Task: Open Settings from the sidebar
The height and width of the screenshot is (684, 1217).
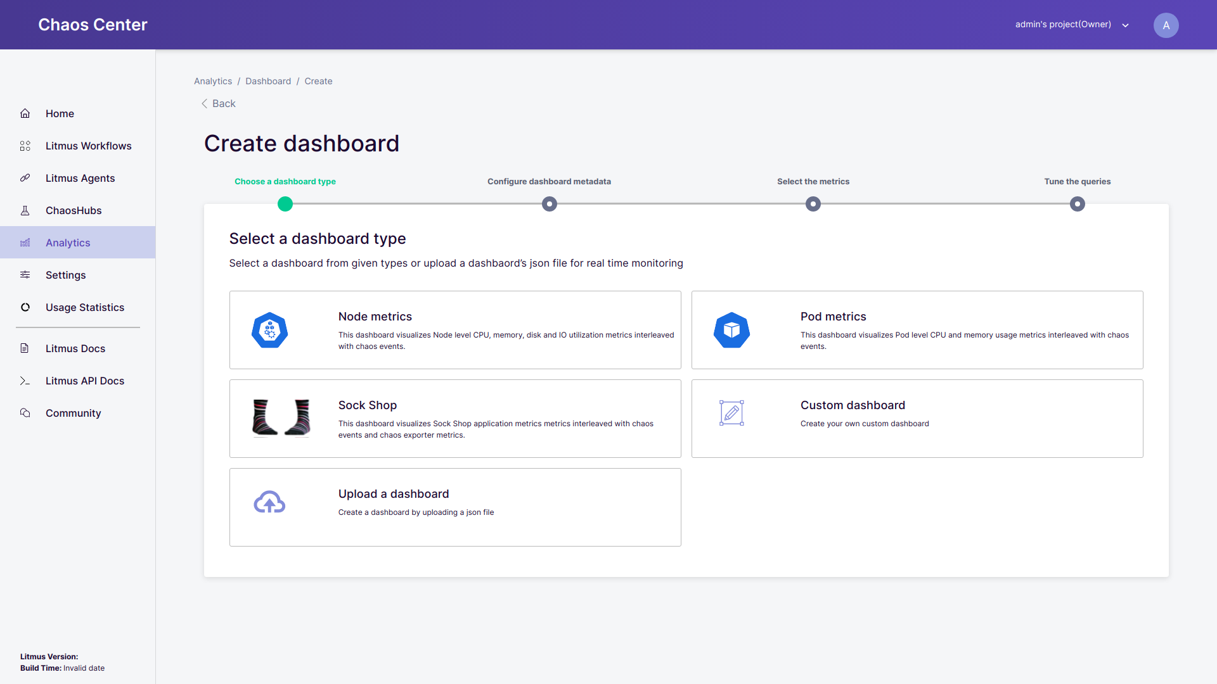Action: click(65, 275)
